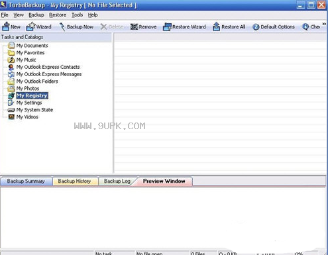Image resolution: width=328 pixels, height=255 pixels.
Task: Select 'My Music' task label
Action: click(26, 60)
